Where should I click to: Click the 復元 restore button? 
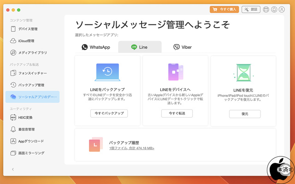click(x=244, y=114)
